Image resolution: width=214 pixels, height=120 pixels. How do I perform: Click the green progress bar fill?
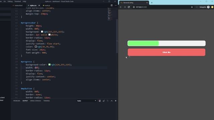(143, 43)
